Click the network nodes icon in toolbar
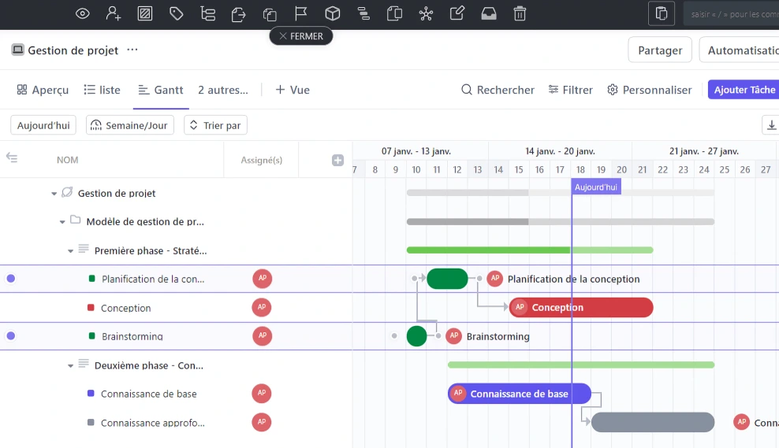 tap(426, 14)
